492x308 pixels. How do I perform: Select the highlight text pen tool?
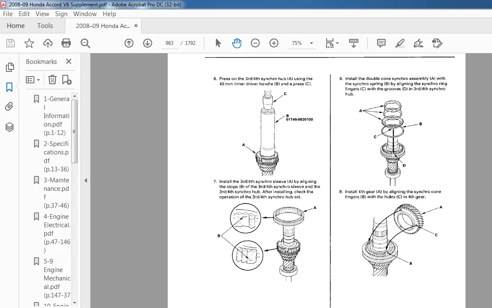pos(400,43)
